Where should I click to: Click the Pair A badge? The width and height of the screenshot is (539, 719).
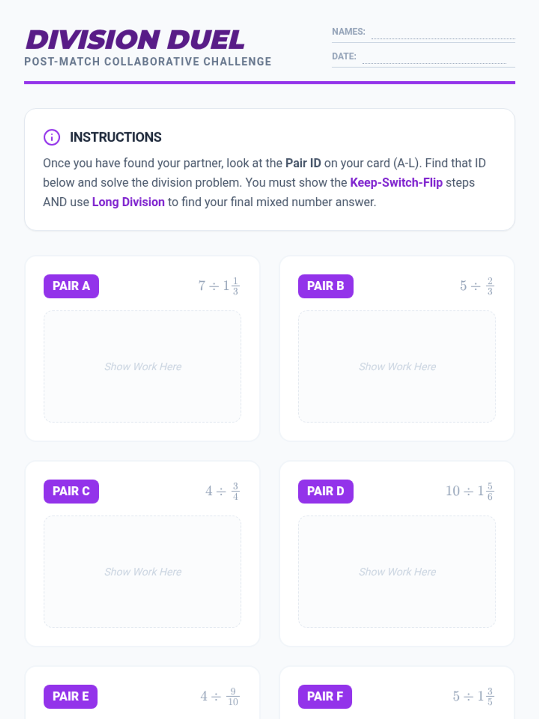[x=71, y=286]
